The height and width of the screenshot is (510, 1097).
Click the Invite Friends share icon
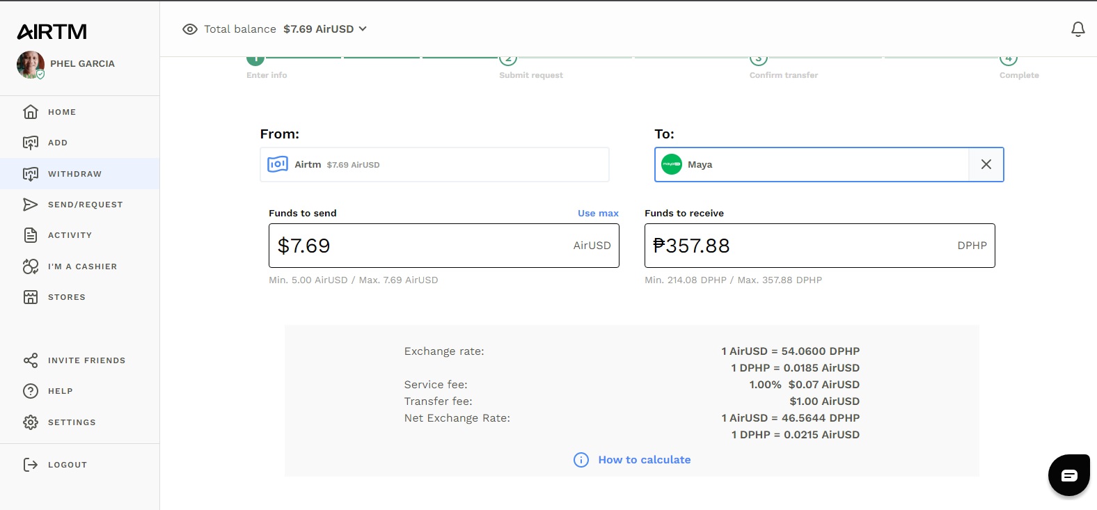[31, 360]
